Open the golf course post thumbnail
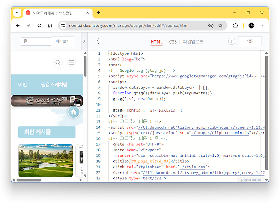 pyautogui.click(x=46, y=160)
